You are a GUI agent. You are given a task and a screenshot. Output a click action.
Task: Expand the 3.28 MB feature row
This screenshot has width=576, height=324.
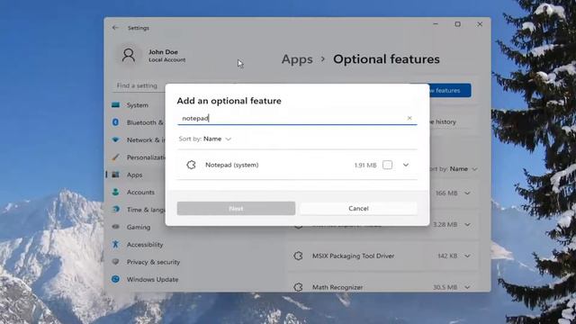coord(467,224)
